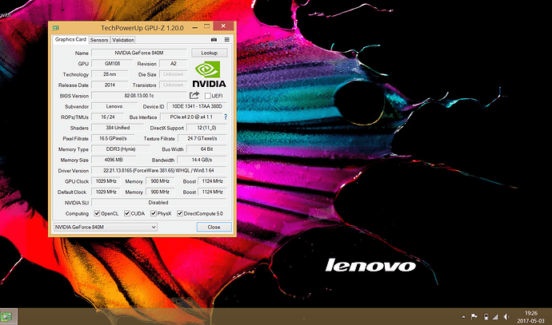This screenshot has width=552, height=325.
Task: Click the red X title bar button
Action: coord(223,26)
